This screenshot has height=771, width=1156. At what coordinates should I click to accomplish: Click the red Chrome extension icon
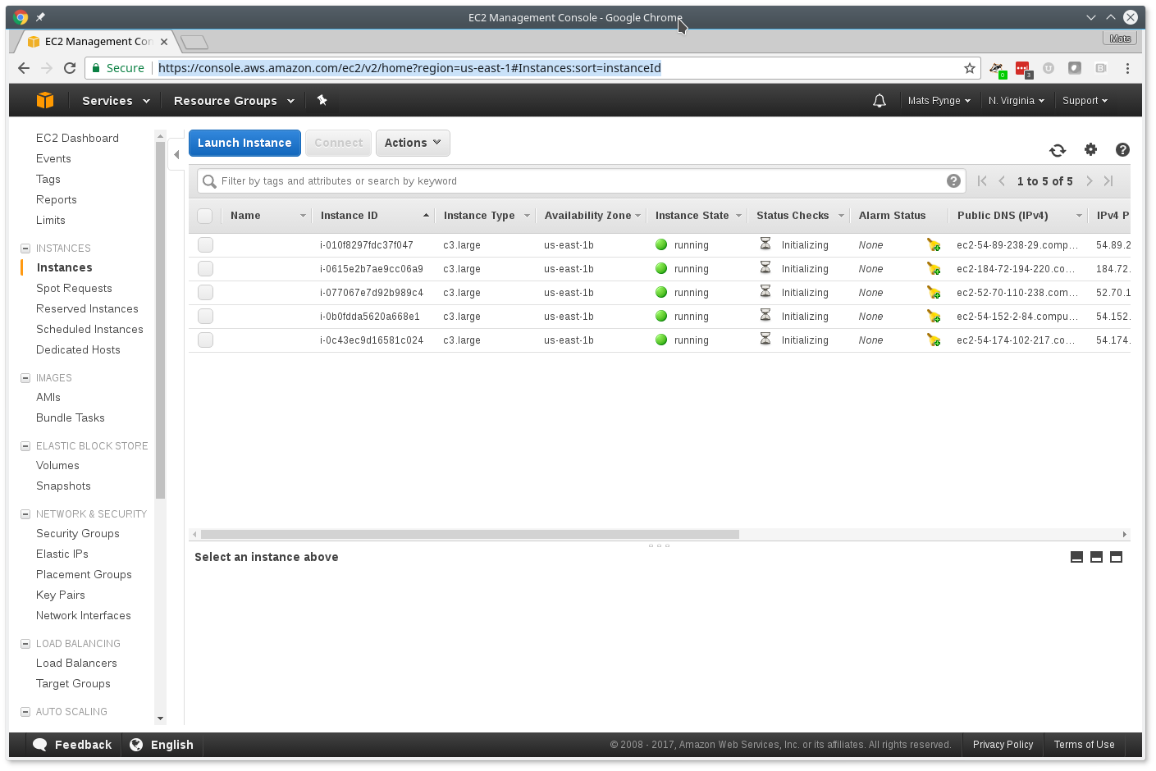pos(1022,69)
